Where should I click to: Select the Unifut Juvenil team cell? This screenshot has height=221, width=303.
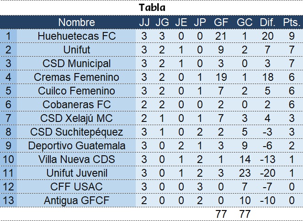coord(77,173)
